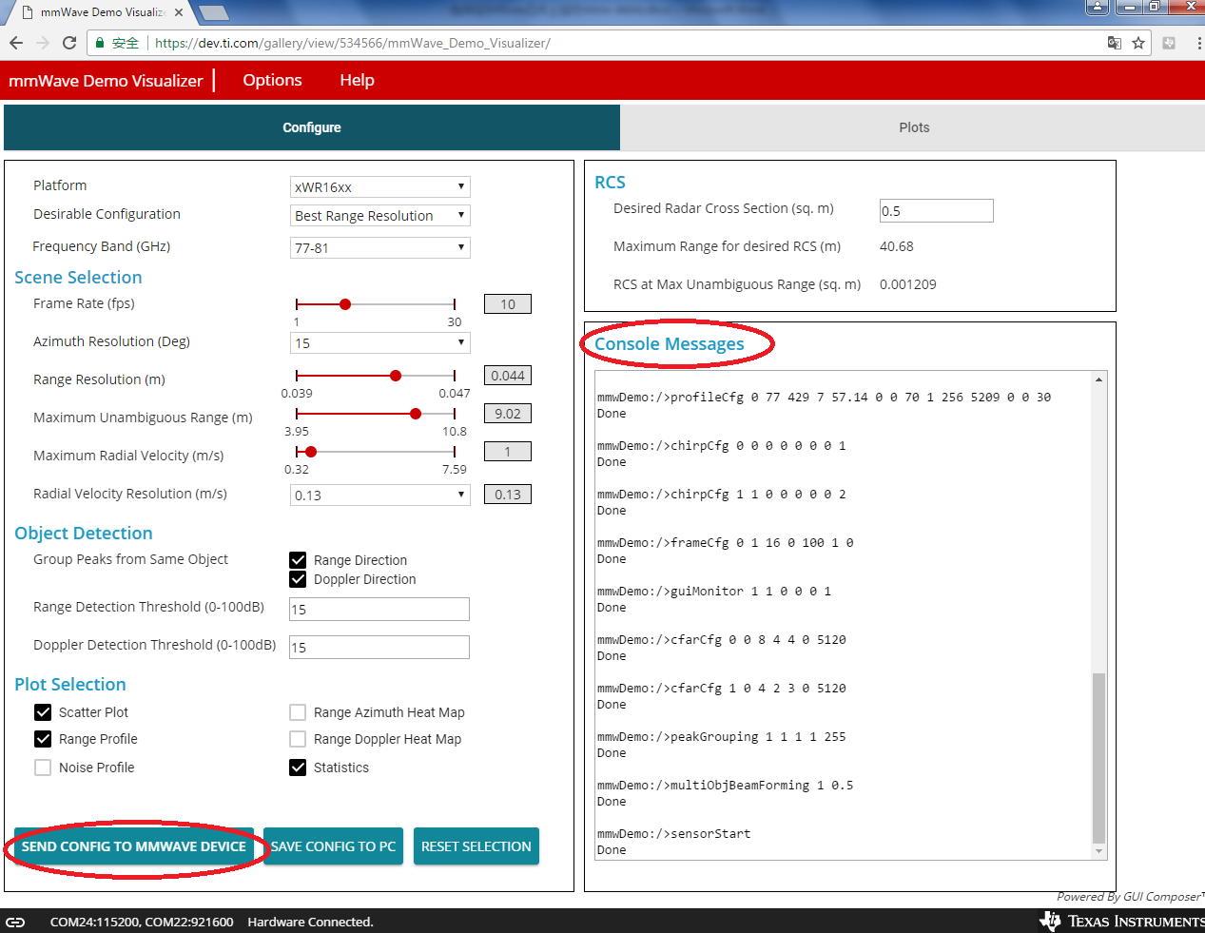Uncheck Scatter Plot option

pos(43,712)
